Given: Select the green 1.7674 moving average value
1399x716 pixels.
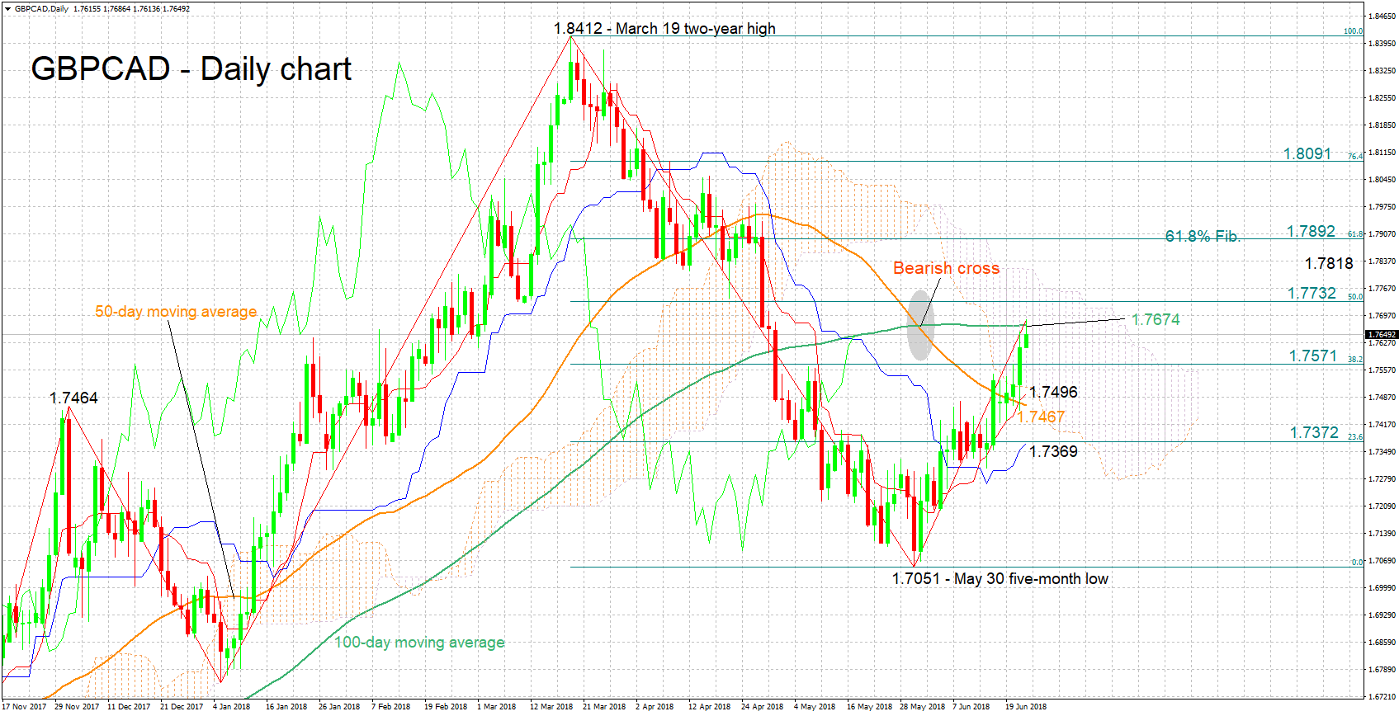Looking at the screenshot, I should (1156, 320).
